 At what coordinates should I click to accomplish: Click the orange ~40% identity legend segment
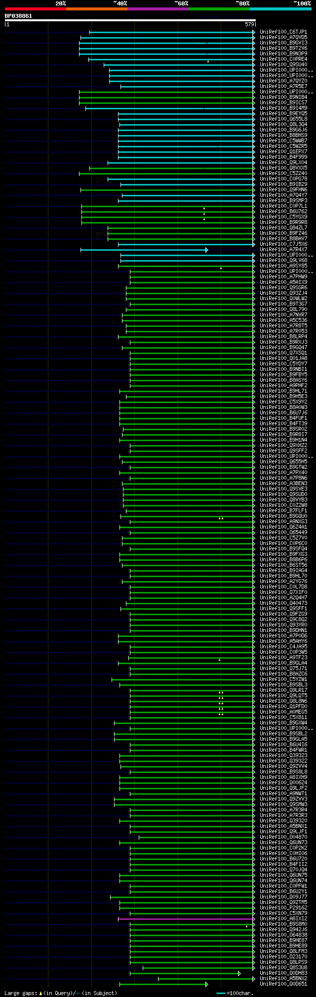coord(97,9)
